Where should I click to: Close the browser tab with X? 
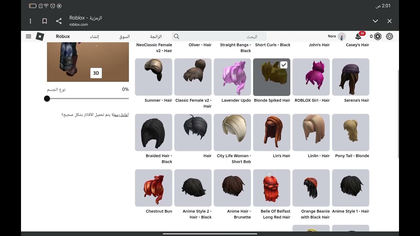click(389, 21)
